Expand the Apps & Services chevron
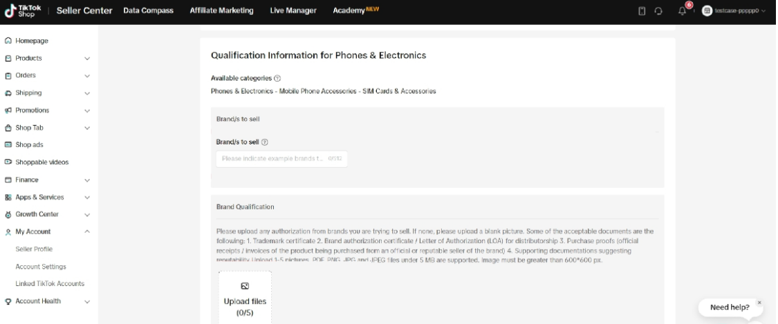This screenshot has height=324, width=778. (87, 198)
